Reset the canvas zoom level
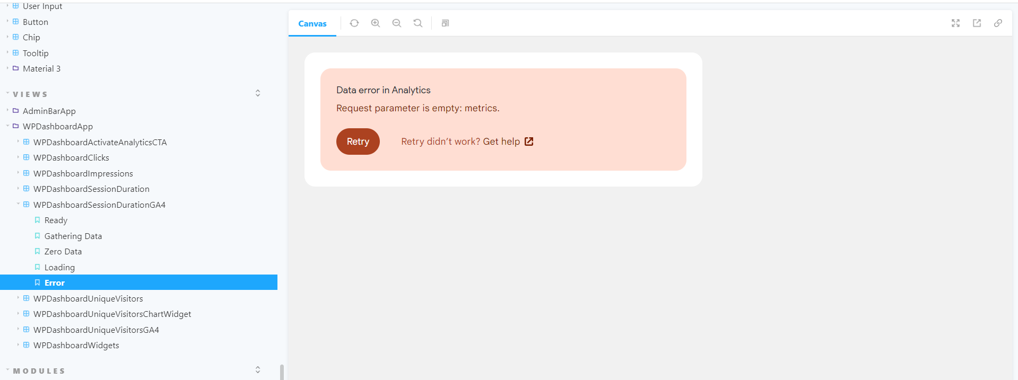The image size is (1018, 380). pyautogui.click(x=417, y=23)
